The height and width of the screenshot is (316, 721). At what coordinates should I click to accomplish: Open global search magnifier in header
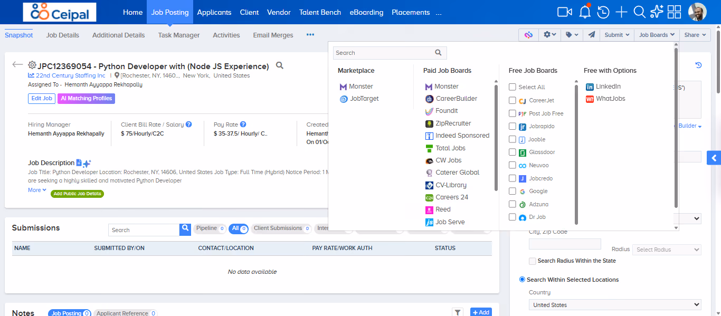(639, 12)
